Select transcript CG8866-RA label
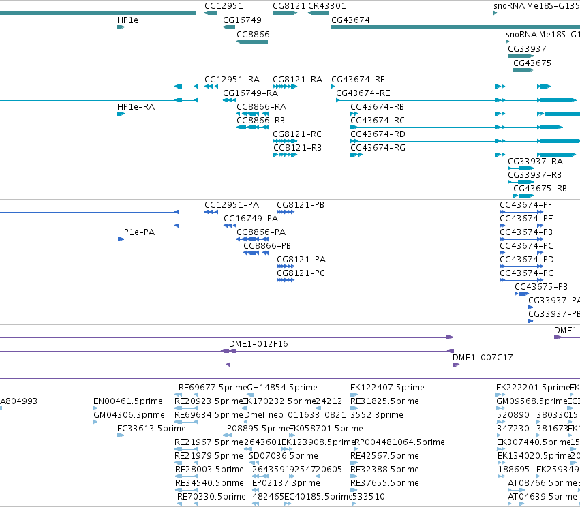The width and height of the screenshot is (580, 507). pos(262,107)
